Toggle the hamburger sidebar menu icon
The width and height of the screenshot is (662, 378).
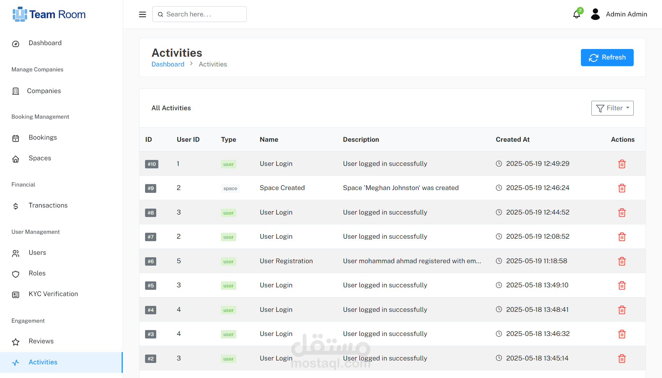[142, 14]
